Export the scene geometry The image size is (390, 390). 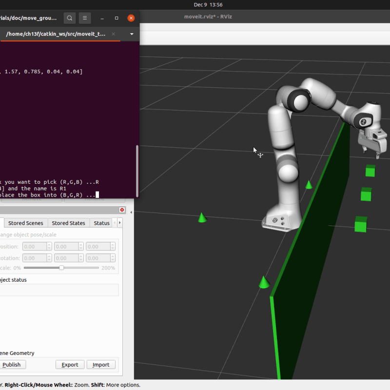coord(70,365)
